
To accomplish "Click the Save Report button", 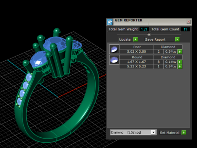I will click(x=159, y=39).
